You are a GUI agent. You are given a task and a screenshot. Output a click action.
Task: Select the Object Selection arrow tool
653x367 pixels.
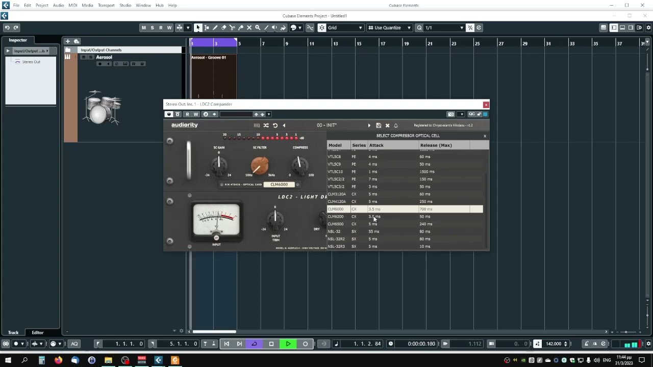pyautogui.click(x=199, y=28)
